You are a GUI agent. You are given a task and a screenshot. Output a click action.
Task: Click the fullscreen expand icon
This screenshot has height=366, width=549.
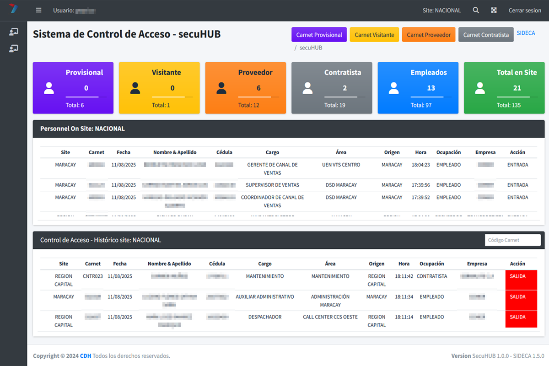point(494,11)
